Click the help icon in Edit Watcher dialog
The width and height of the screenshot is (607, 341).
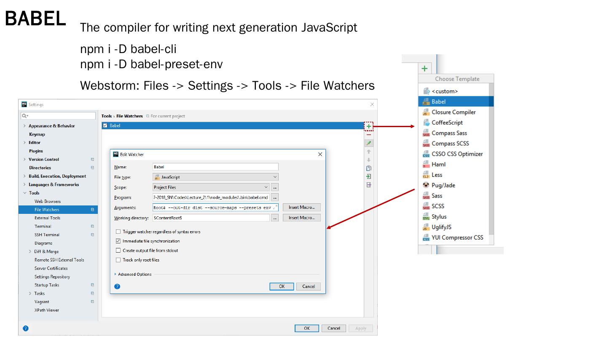point(117,287)
